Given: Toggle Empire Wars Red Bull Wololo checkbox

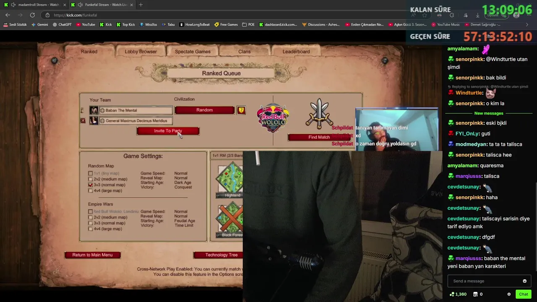Looking at the screenshot, I should [90, 212].
